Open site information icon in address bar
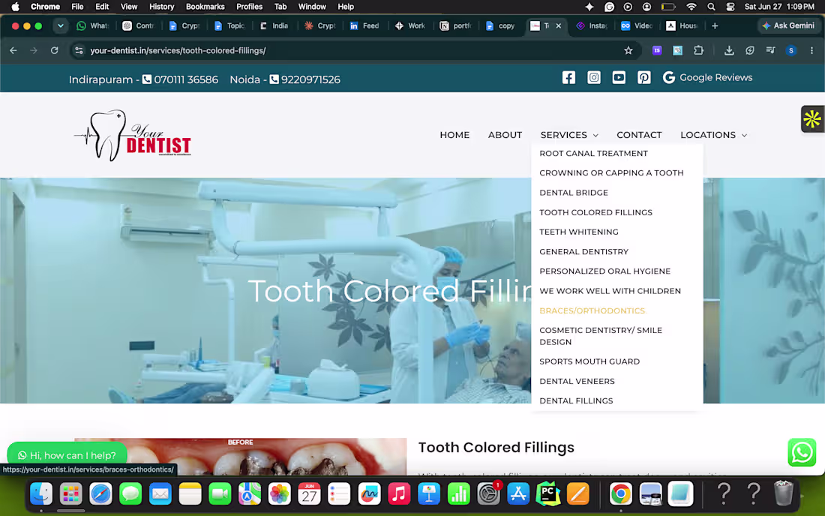The height and width of the screenshot is (516, 825). point(79,50)
